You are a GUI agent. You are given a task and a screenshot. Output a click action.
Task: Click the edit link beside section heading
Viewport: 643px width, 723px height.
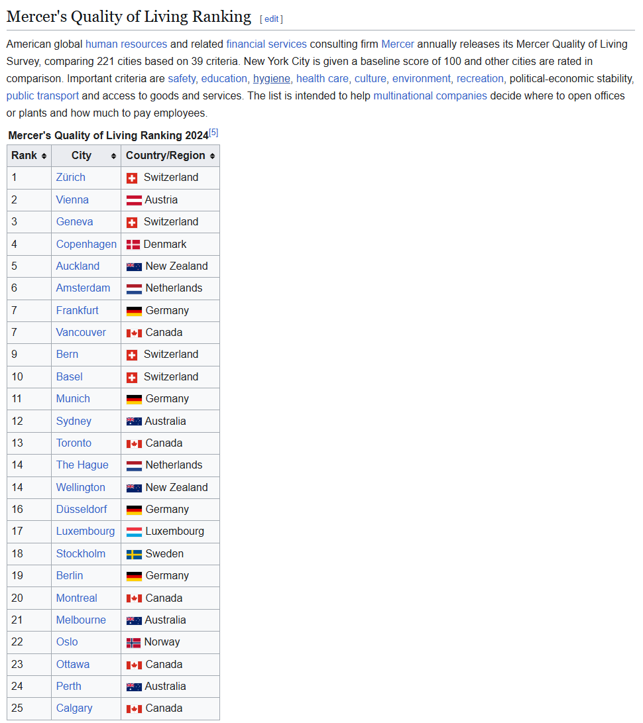pyautogui.click(x=271, y=19)
